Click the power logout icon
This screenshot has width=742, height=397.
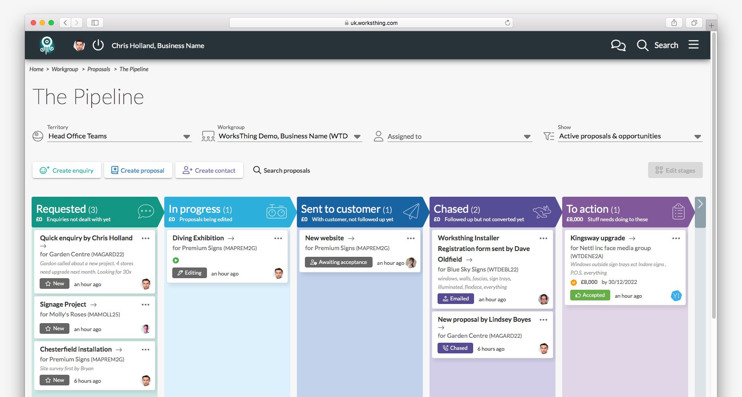tap(98, 45)
